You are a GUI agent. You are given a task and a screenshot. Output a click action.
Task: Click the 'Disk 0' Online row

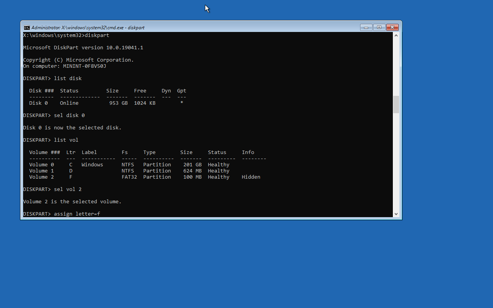pos(106,103)
